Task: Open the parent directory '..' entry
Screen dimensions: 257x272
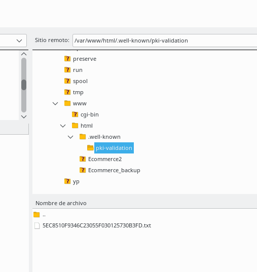Action: 44,215
